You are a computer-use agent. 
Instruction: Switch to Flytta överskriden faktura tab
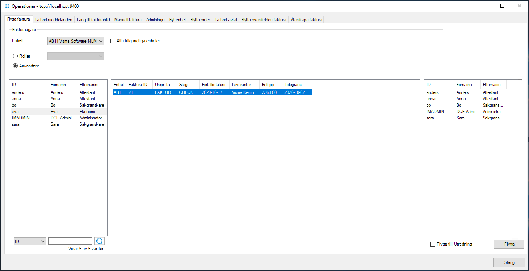pyautogui.click(x=263, y=19)
